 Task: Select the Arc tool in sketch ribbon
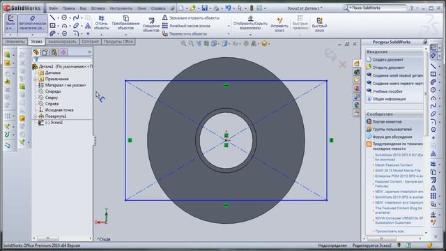(65, 26)
